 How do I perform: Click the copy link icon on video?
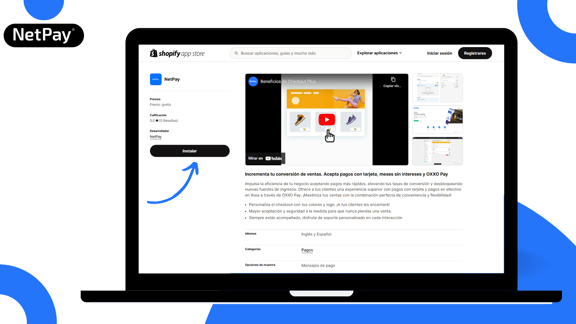(393, 80)
